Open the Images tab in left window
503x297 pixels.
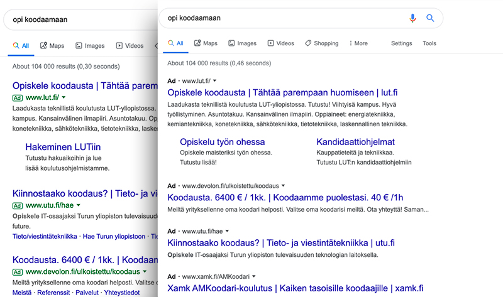pyautogui.click(x=90, y=45)
